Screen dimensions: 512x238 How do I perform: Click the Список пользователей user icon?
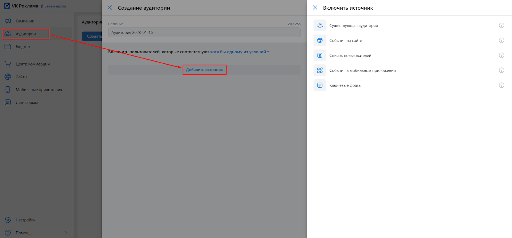(x=320, y=55)
